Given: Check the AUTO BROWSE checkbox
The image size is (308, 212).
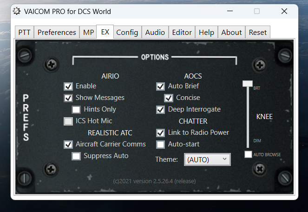Looking at the screenshot, I should click(248, 154).
